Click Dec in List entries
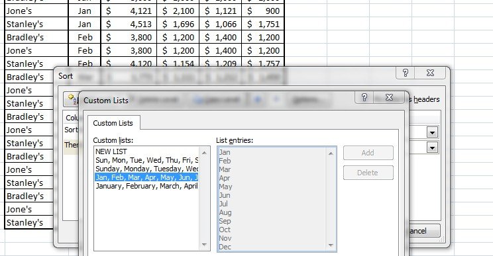493x256 pixels. (225, 247)
